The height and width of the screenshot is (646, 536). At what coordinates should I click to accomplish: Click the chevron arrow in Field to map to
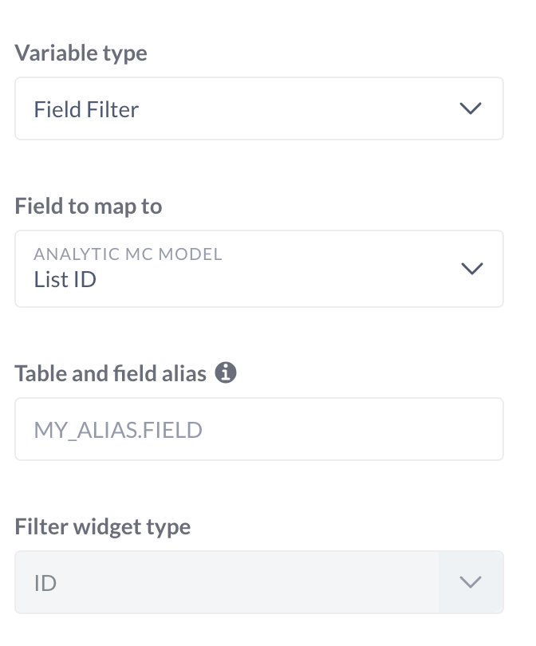coord(471,269)
